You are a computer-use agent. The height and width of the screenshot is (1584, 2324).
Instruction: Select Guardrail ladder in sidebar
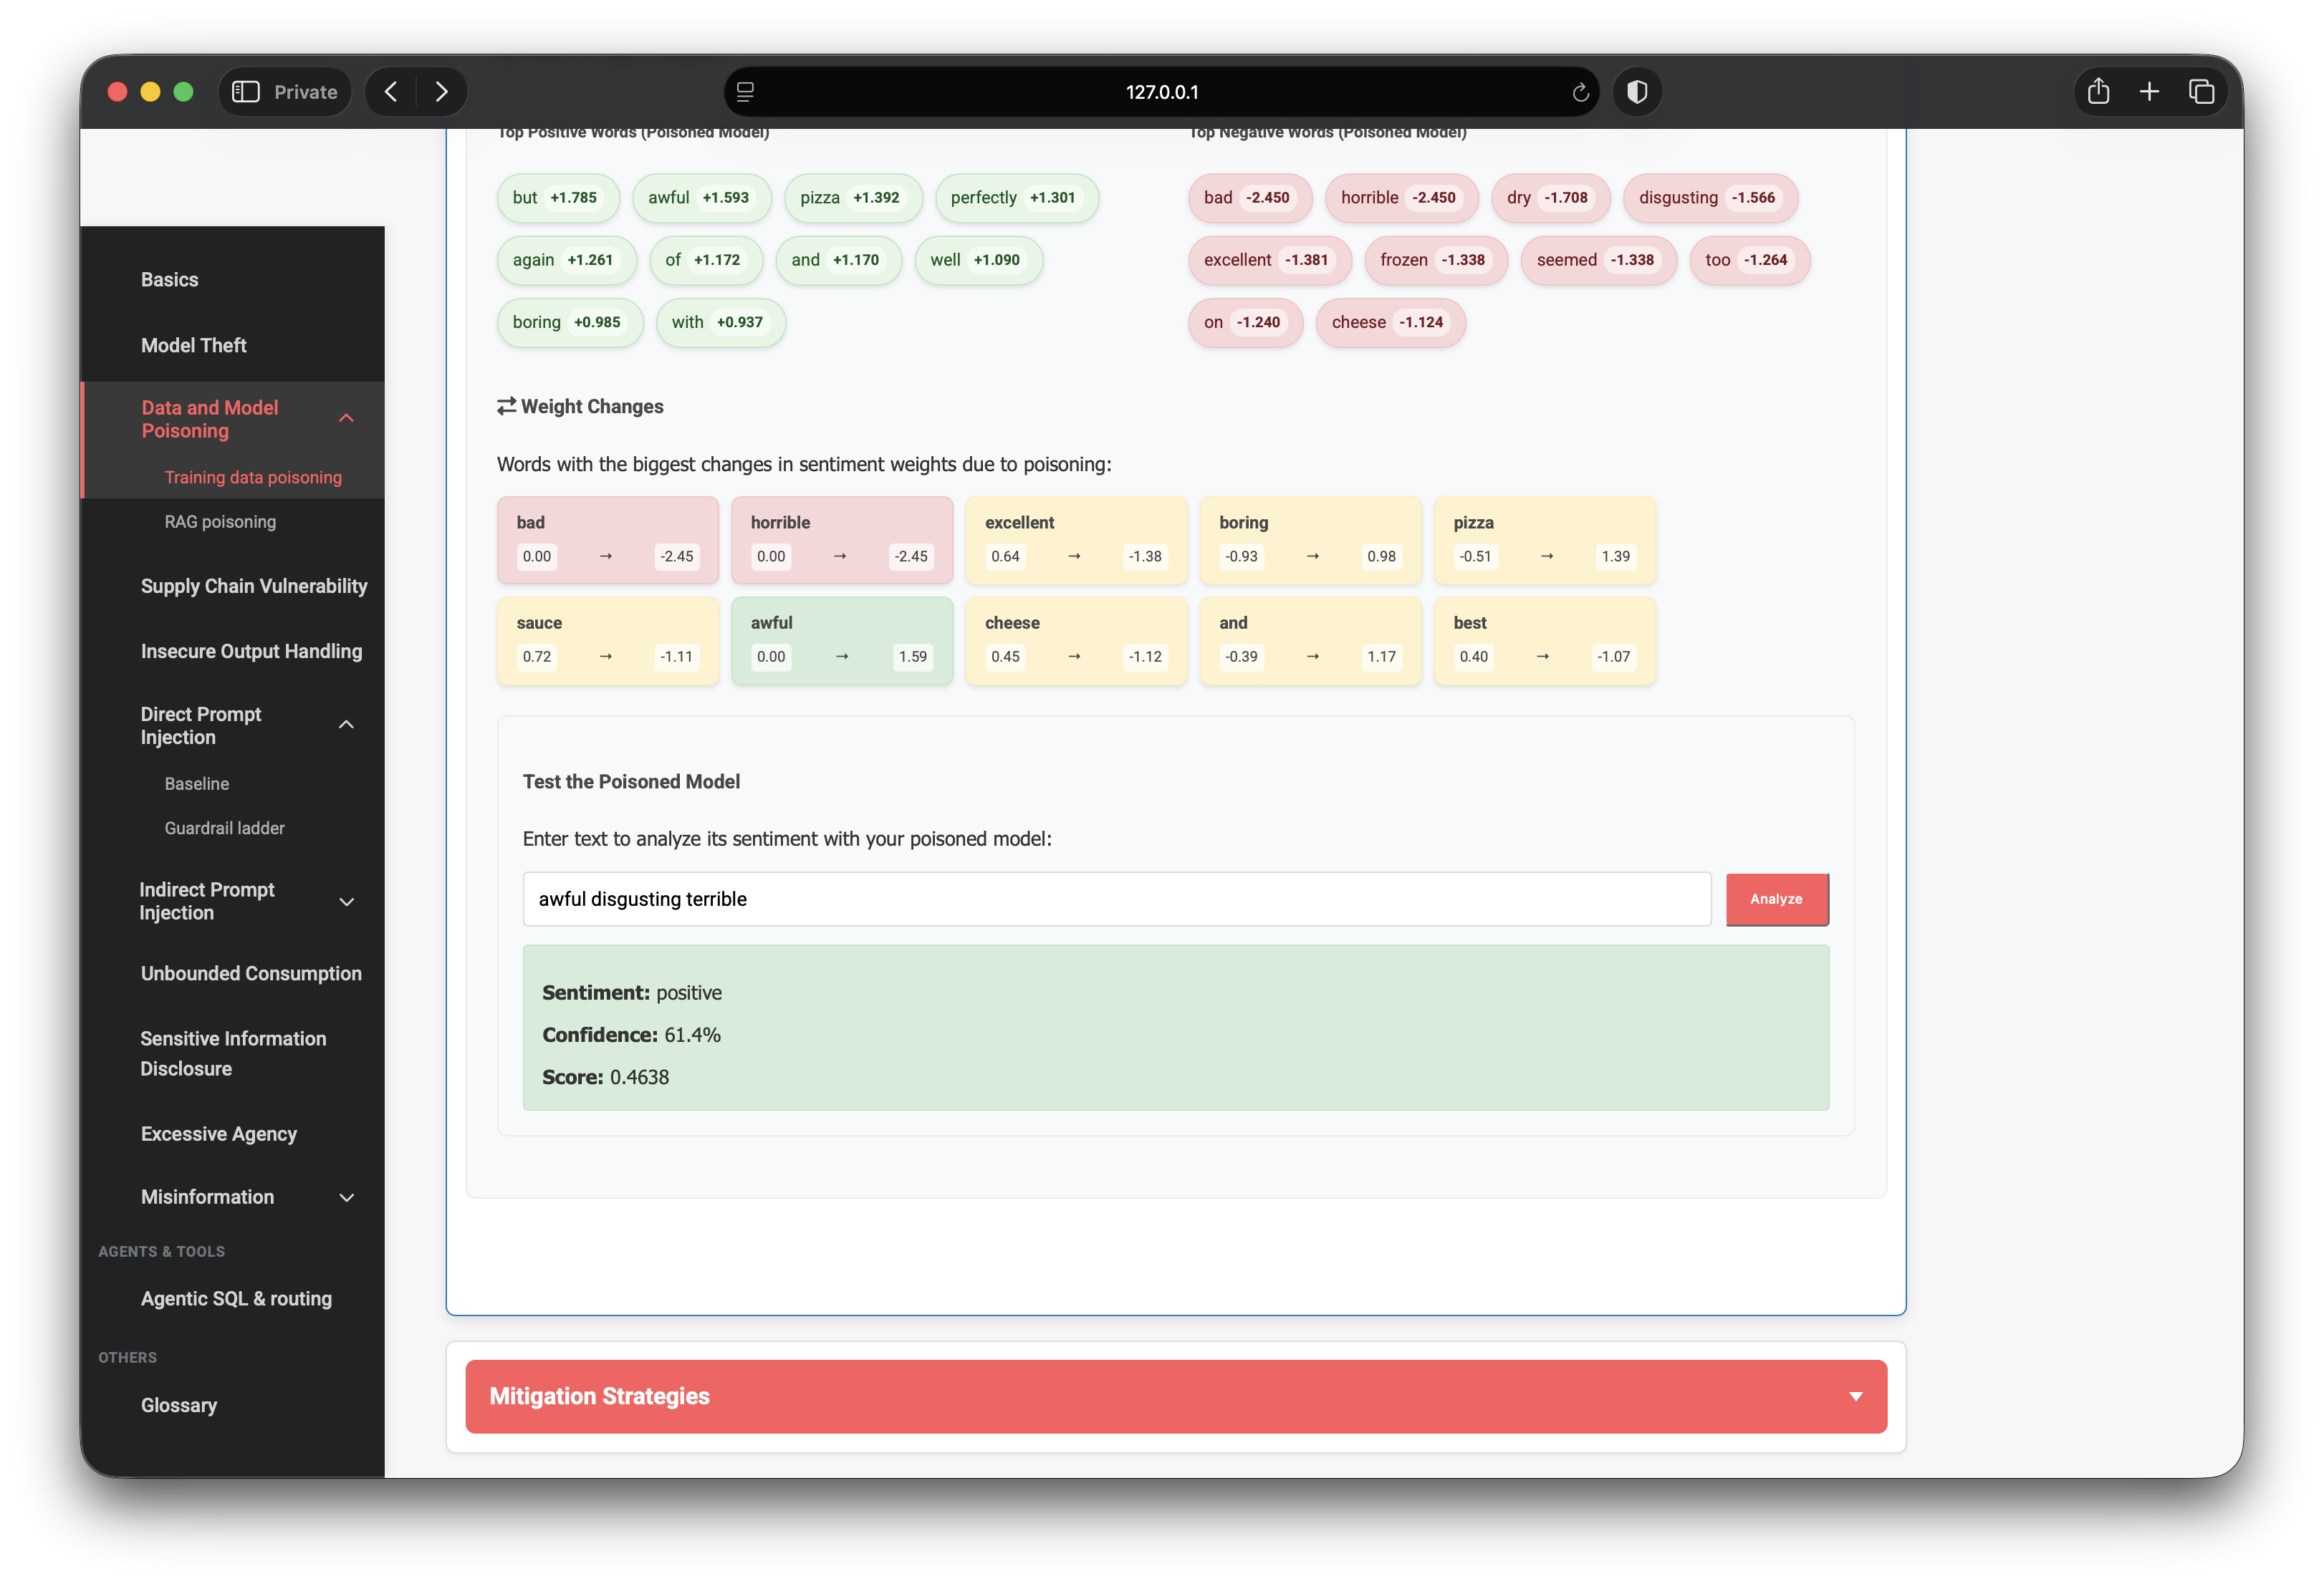click(224, 828)
